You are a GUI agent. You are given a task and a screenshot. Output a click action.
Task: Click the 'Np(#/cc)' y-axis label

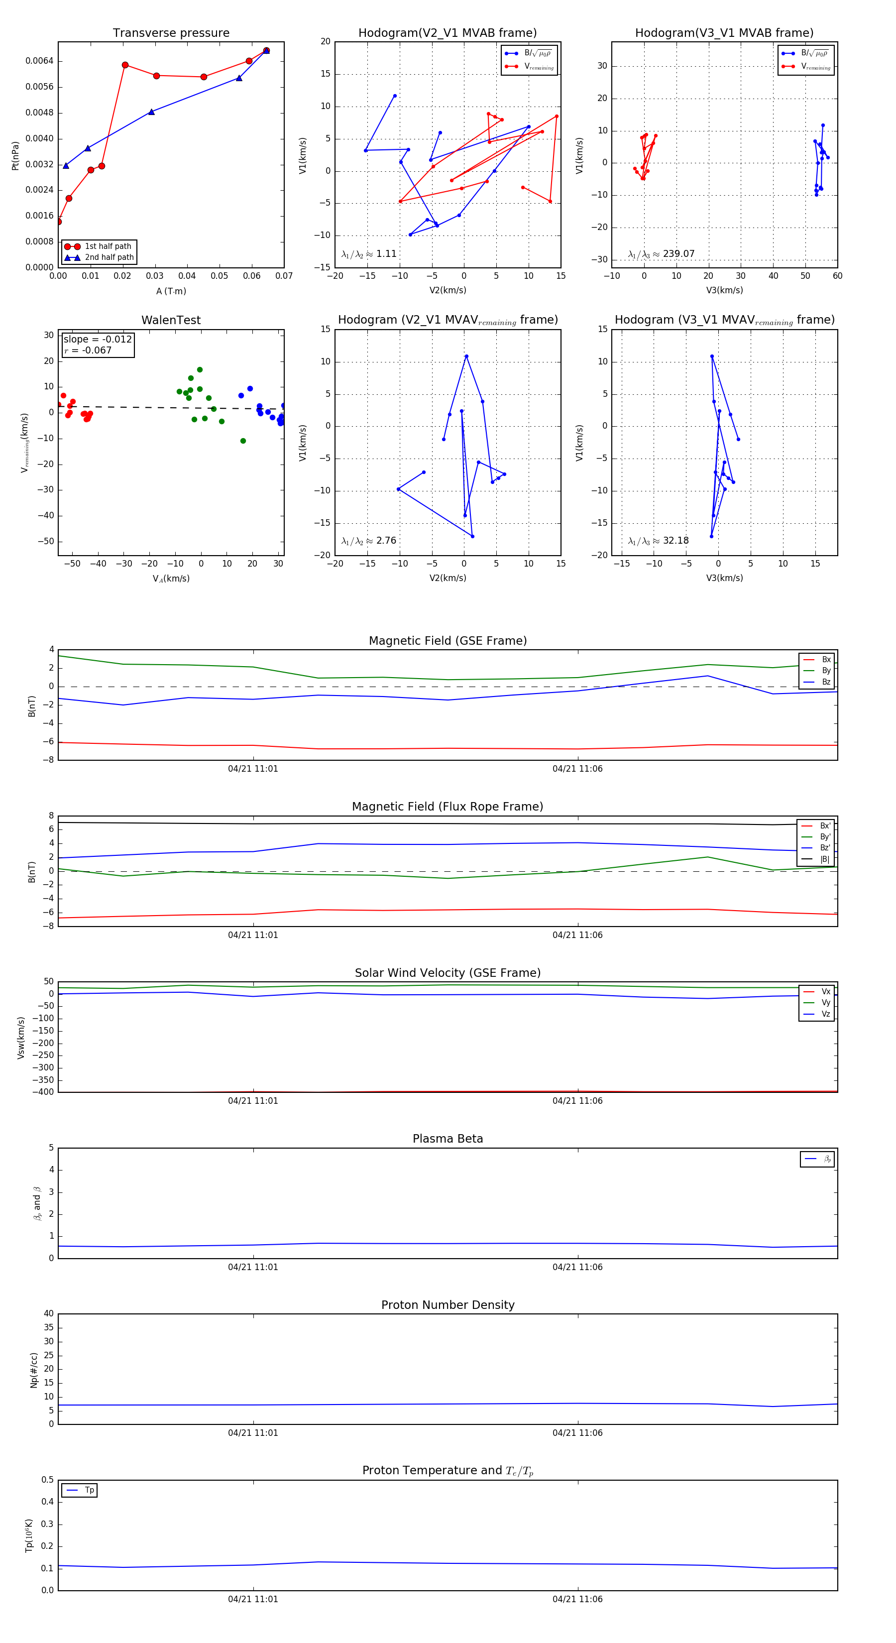[34, 1370]
